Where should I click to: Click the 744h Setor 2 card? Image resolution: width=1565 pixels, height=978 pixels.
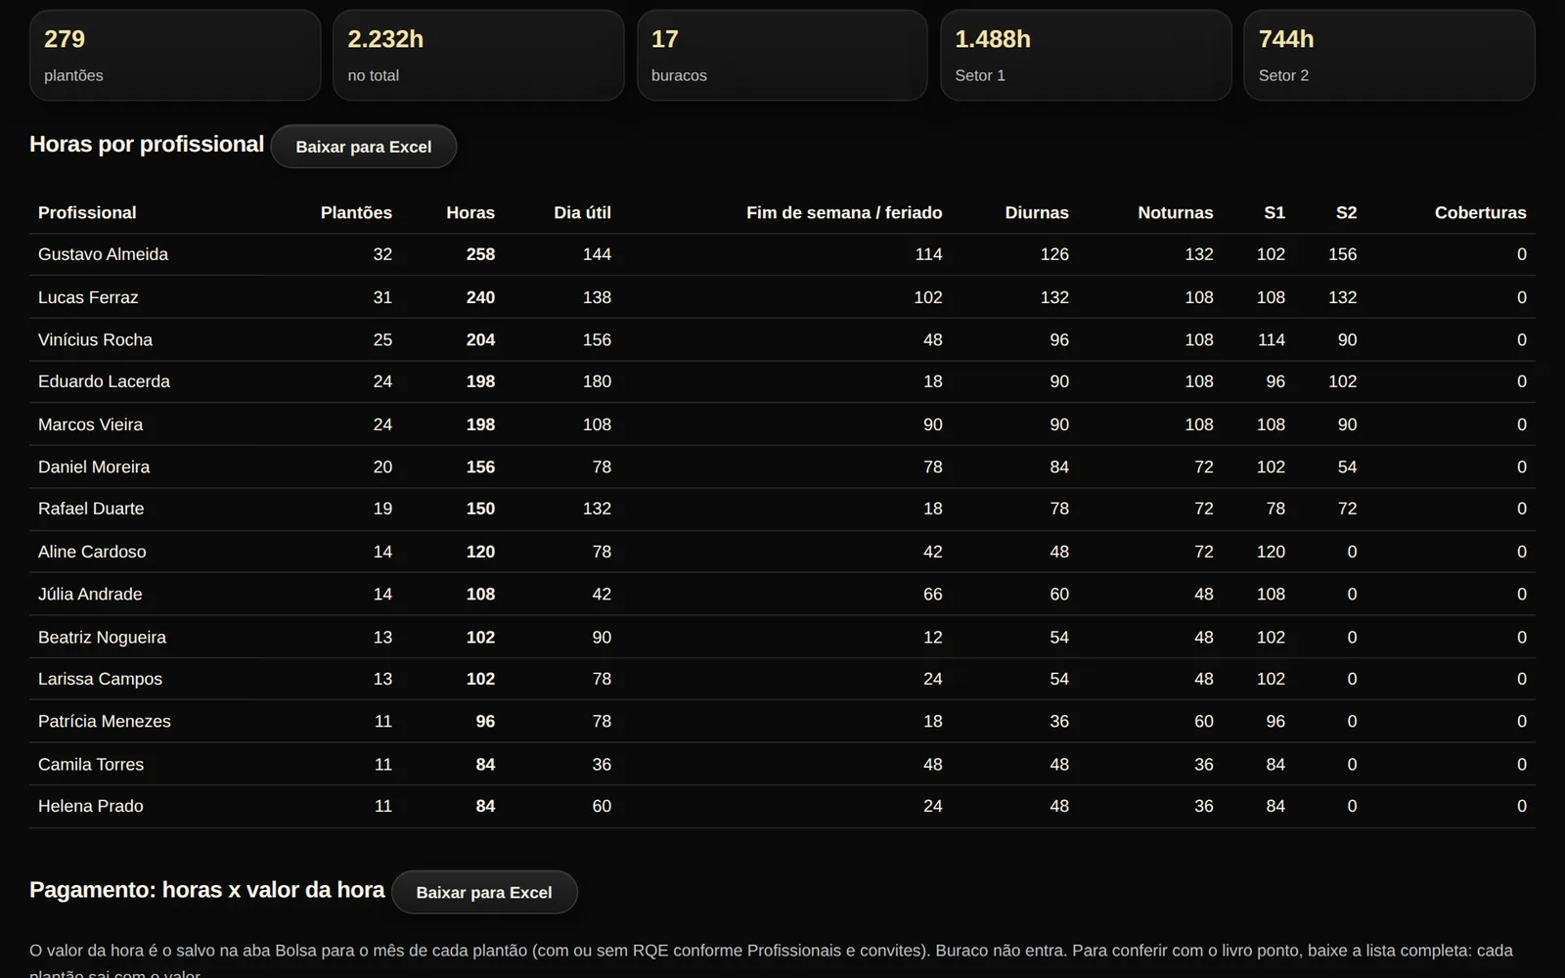(1389, 56)
